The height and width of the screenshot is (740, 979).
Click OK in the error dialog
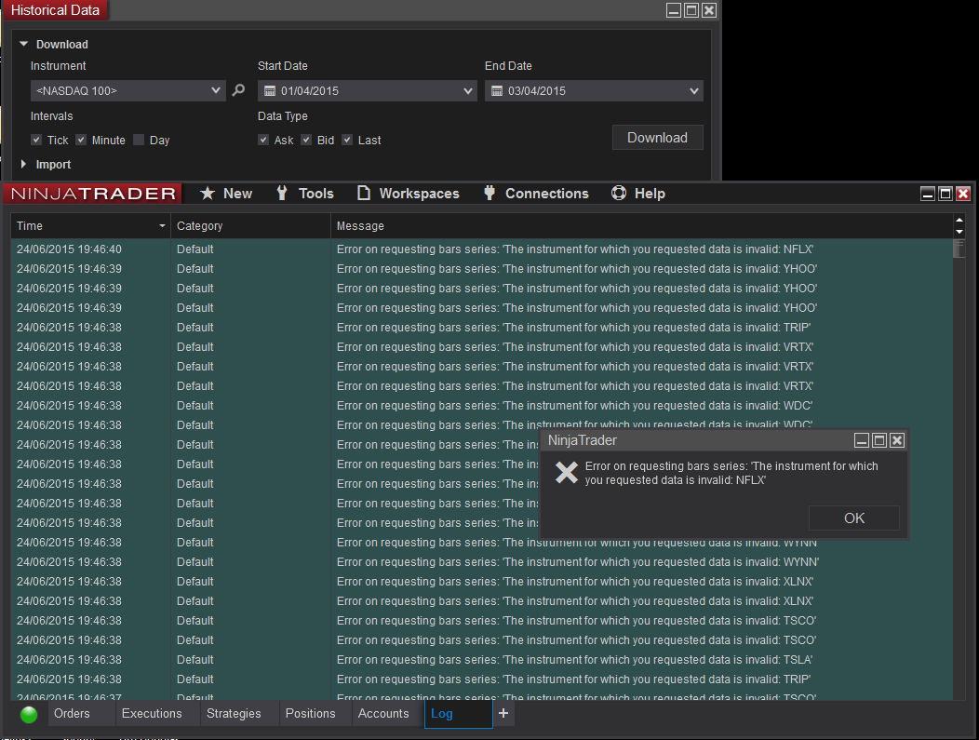pyautogui.click(x=853, y=518)
